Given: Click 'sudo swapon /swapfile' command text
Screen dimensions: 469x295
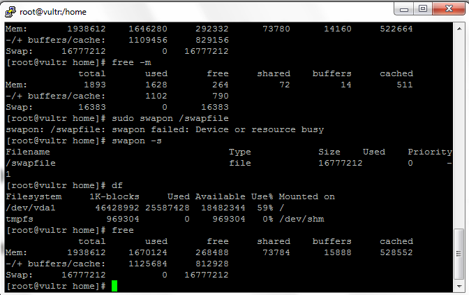Looking at the screenshot, I should coord(170,119).
